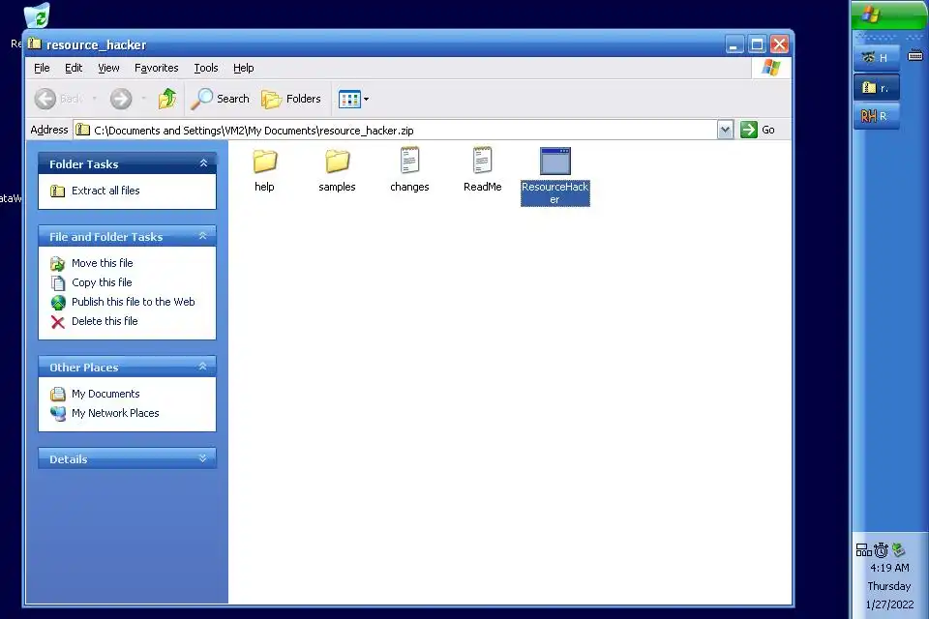This screenshot has height=619, width=929.
Task: Click Extract all files link
Action: [105, 191]
